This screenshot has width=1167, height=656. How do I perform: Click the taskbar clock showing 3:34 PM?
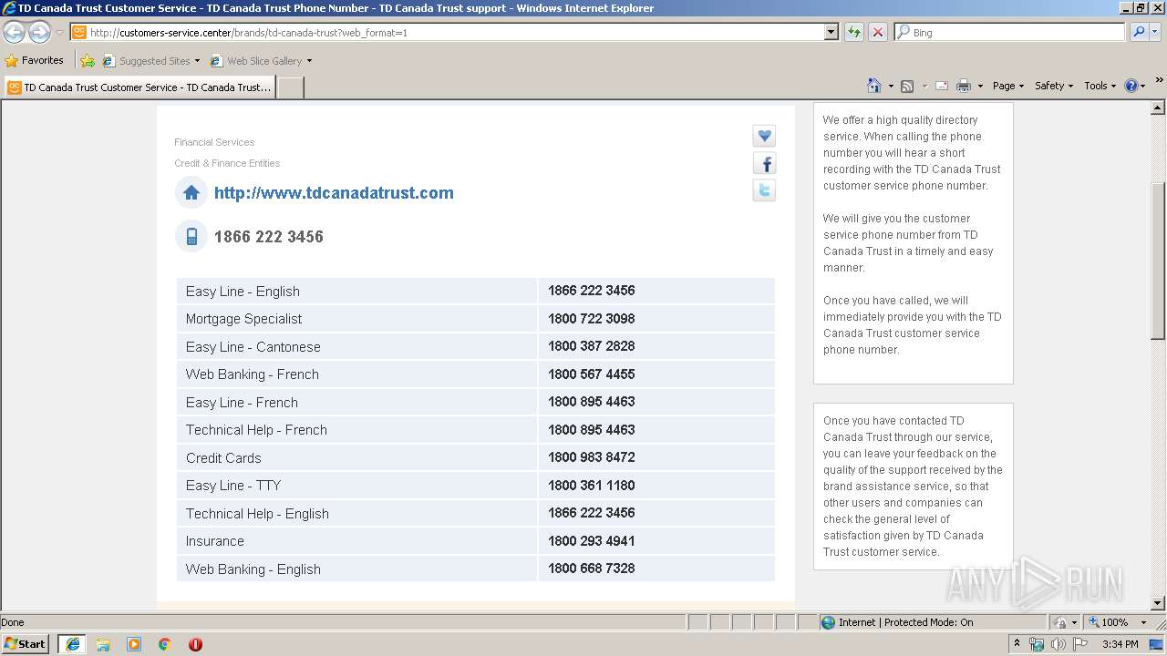pos(1120,644)
